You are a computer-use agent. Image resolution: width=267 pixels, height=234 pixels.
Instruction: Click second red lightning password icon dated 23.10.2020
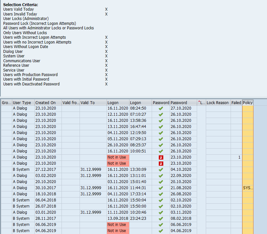[160, 163]
